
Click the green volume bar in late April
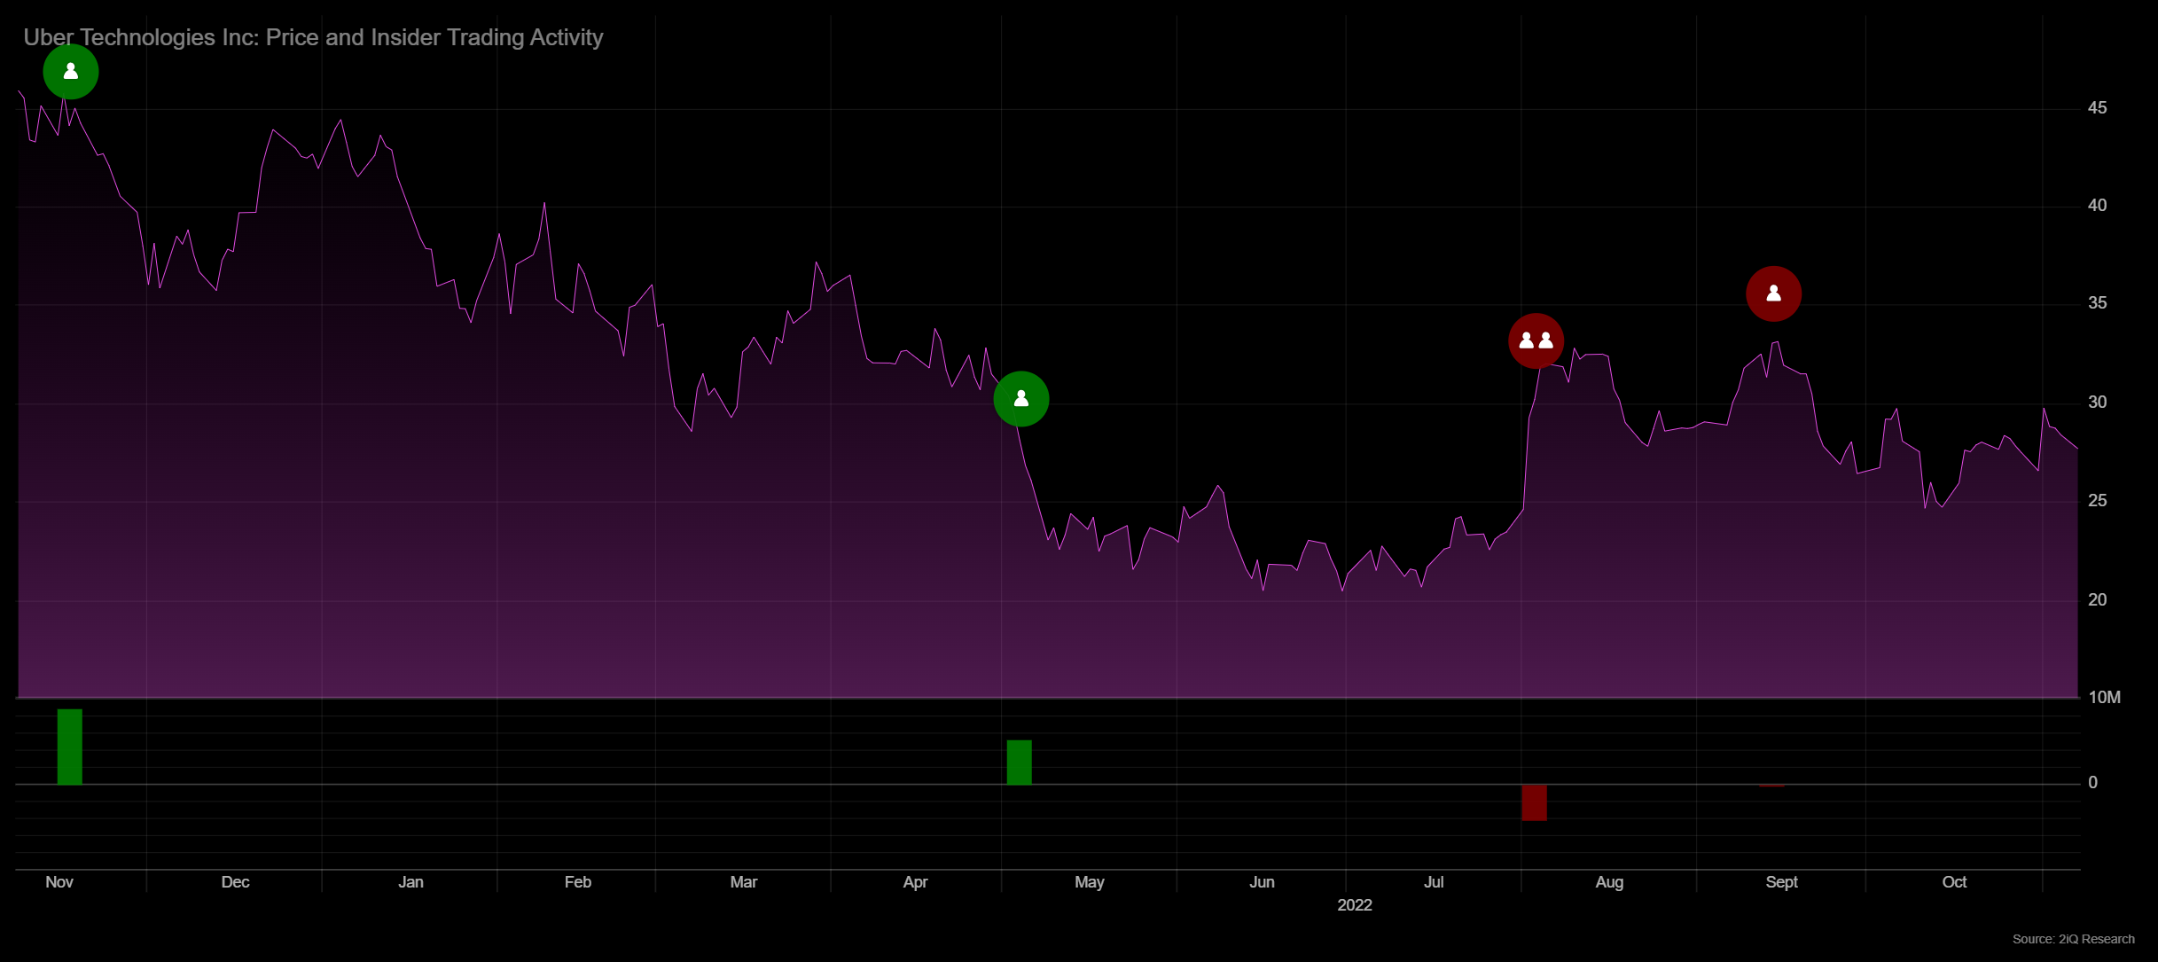pyautogui.click(x=1019, y=763)
